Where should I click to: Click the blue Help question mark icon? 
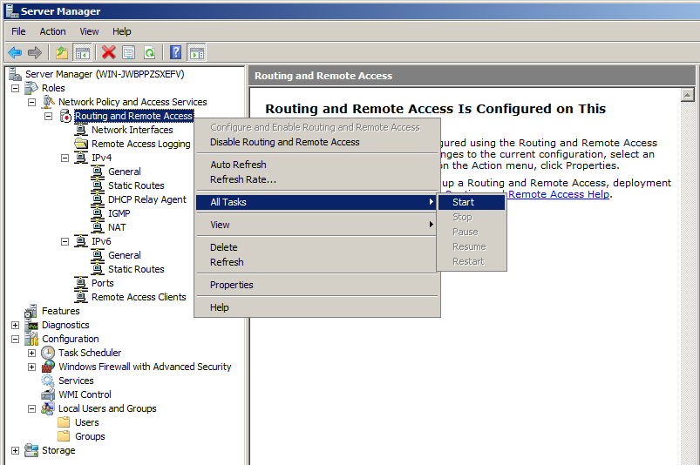pyautogui.click(x=176, y=52)
